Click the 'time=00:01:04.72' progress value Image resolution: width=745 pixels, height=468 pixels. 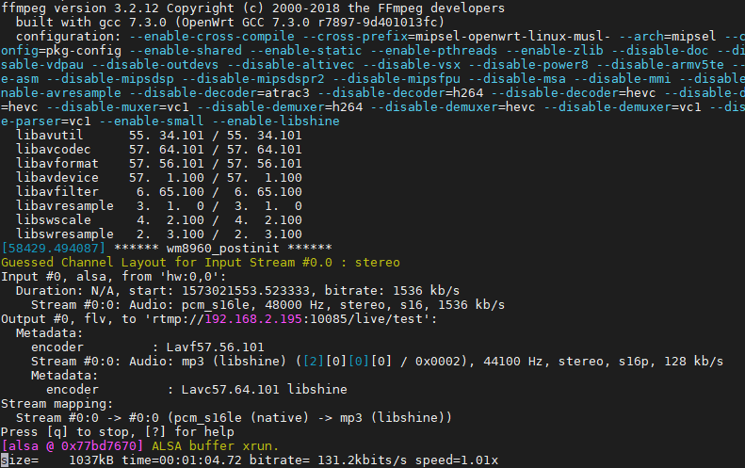(x=182, y=460)
